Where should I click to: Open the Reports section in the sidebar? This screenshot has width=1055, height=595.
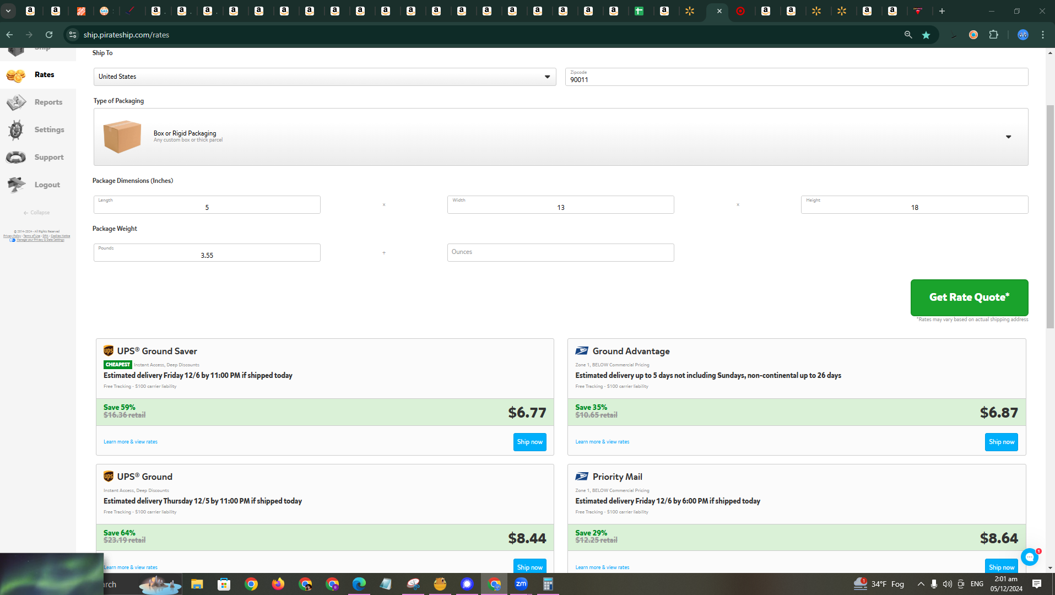37,102
